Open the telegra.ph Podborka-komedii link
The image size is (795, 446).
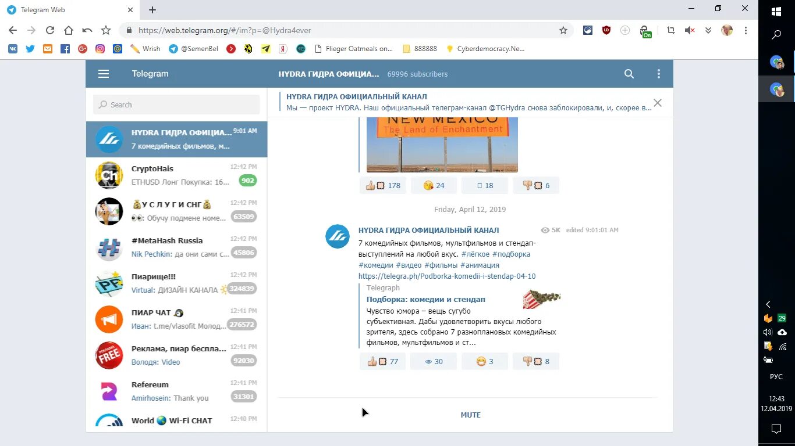click(x=447, y=276)
